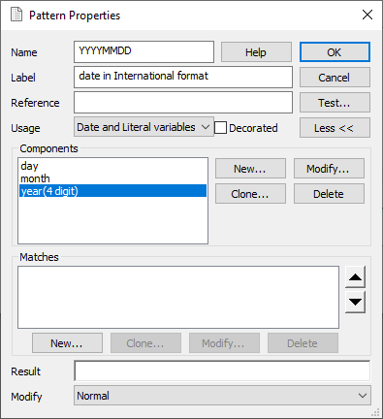Click the Matches Modify... button

click(224, 343)
